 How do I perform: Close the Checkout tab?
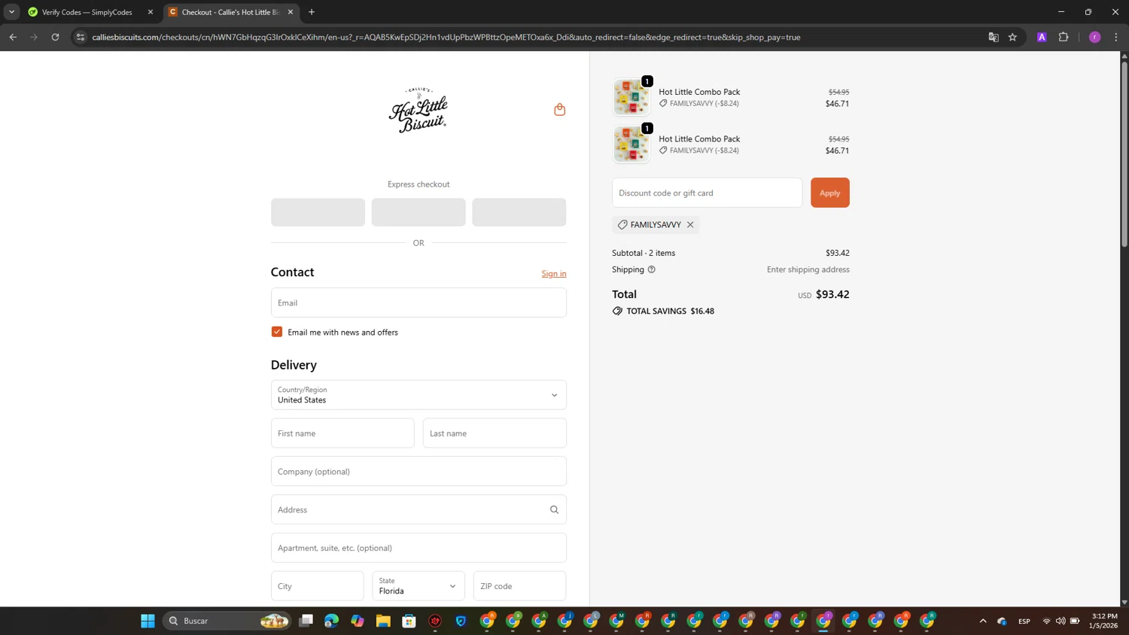[291, 12]
